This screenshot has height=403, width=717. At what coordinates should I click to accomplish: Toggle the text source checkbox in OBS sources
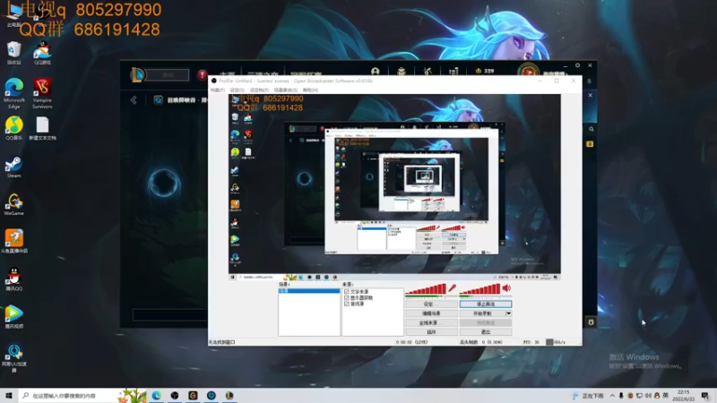[x=347, y=292]
